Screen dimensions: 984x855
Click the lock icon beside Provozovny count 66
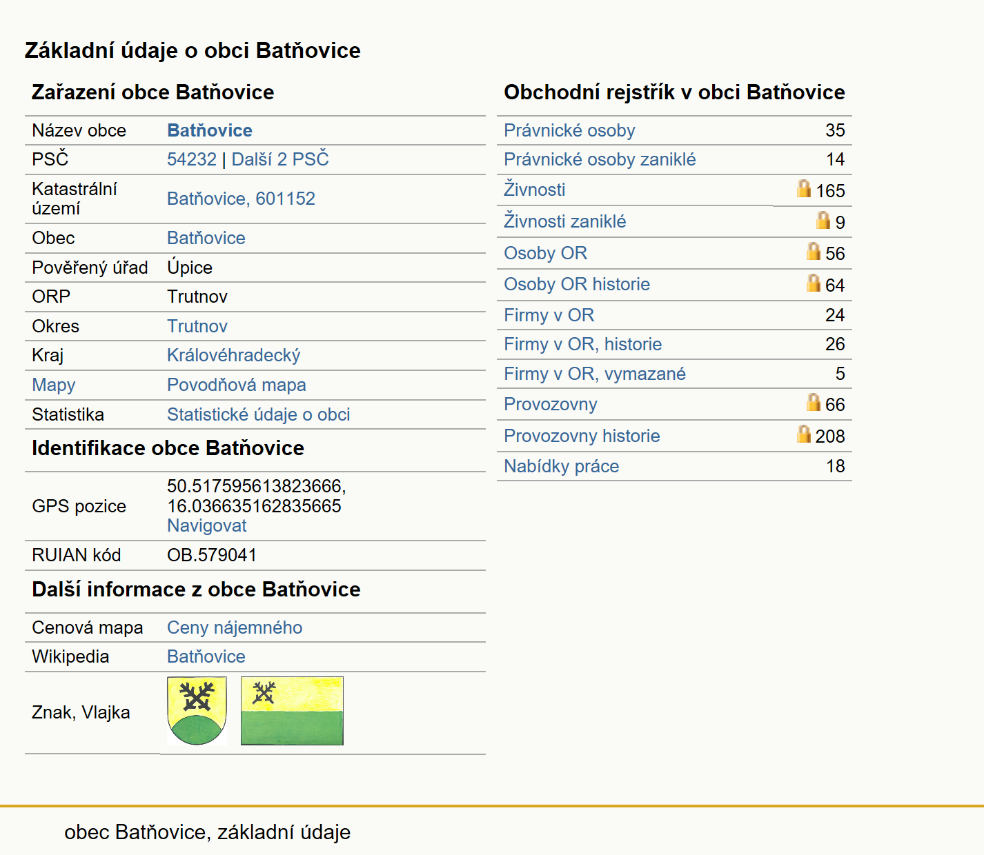point(814,402)
